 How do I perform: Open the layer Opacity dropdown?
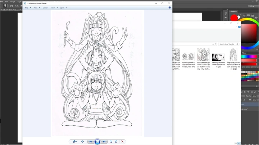[258, 96]
